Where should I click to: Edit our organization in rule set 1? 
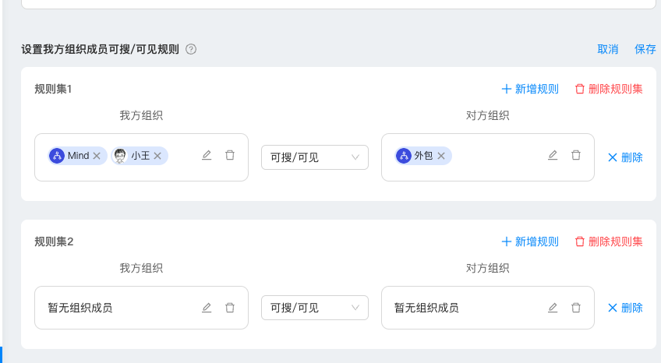(207, 156)
